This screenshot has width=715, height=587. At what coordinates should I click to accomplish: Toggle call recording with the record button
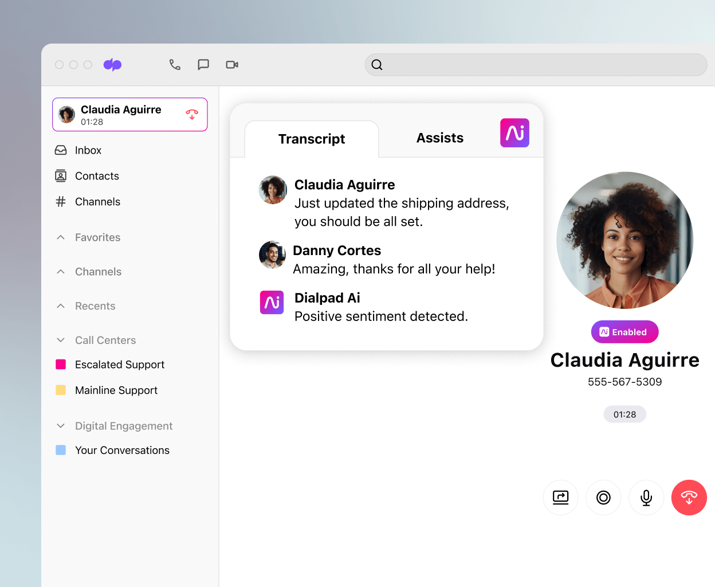click(603, 498)
